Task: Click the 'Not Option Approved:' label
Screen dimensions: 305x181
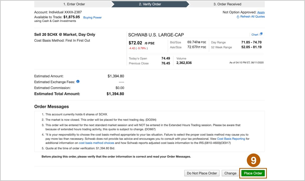Action: [240, 12]
